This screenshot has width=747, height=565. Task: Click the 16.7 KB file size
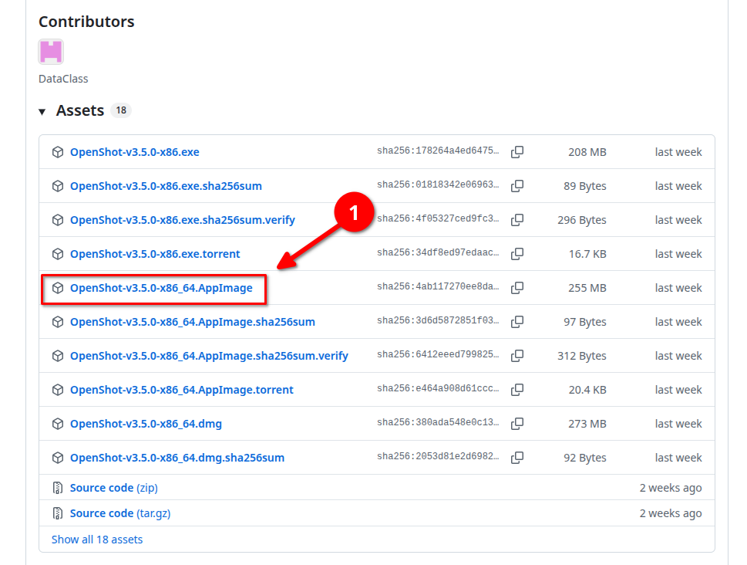[x=587, y=254]
